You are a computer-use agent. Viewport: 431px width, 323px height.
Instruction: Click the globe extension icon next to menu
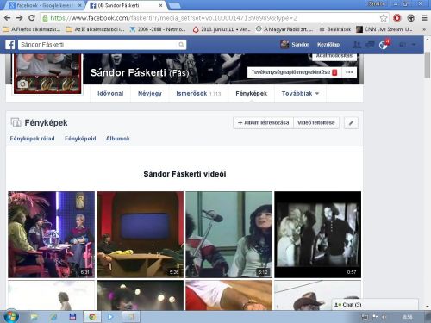(x=411, y=18)
